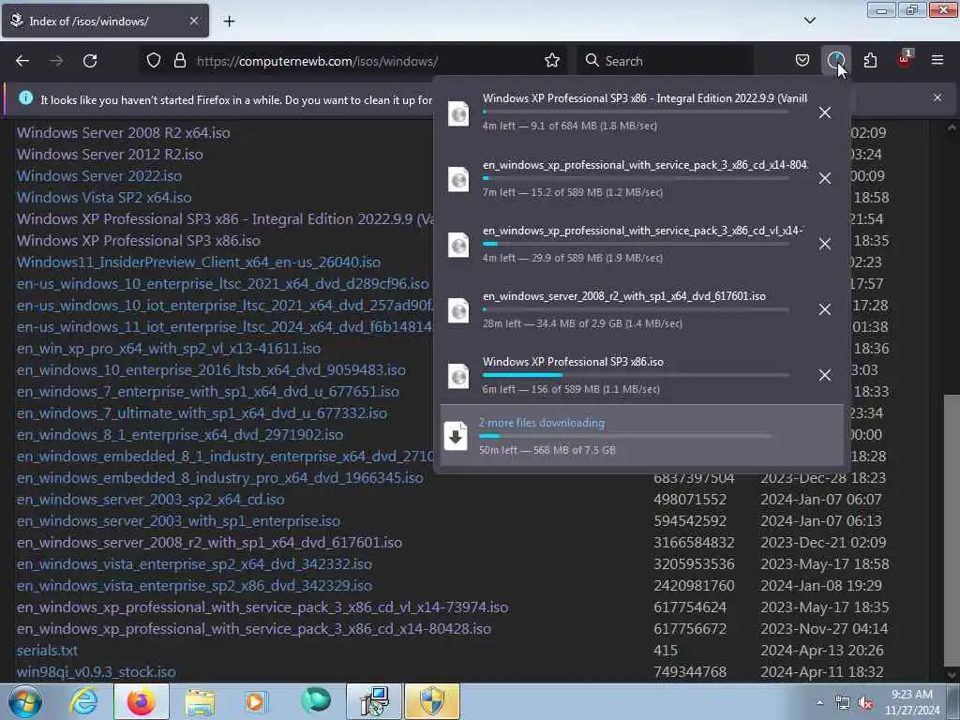Click Windows11_InsiderPreview_Client_x64 ISO link
The image size is (960, 720).
tap(199, 262)
